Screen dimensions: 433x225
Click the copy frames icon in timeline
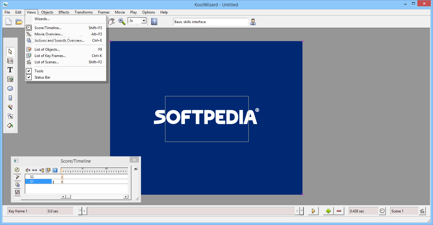[x=48, y=170]
